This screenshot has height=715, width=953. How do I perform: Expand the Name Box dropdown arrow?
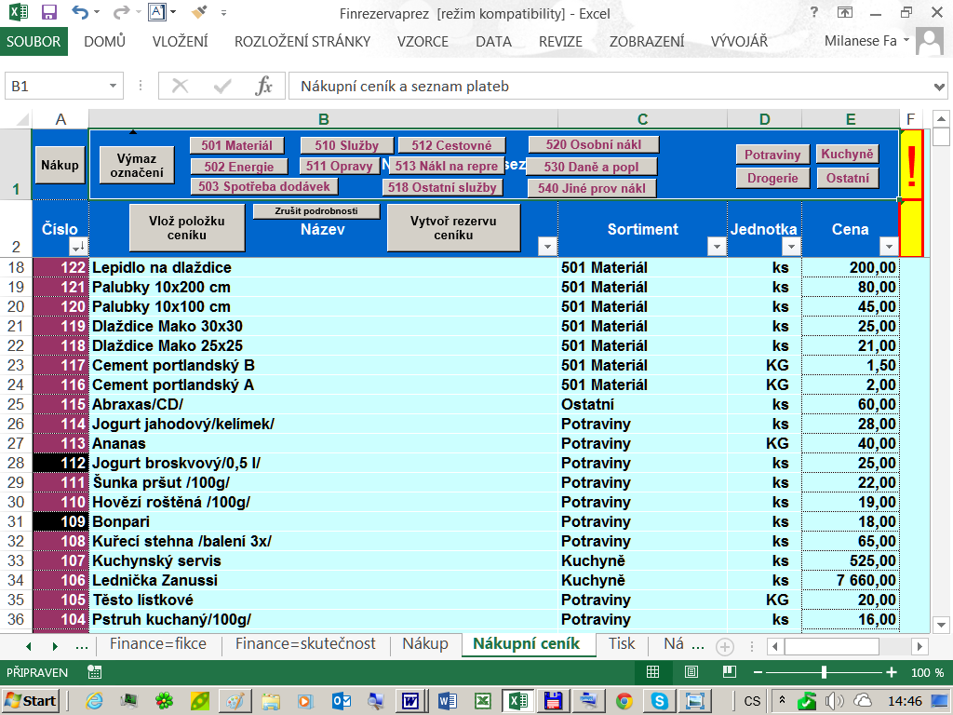coord(113,87)
